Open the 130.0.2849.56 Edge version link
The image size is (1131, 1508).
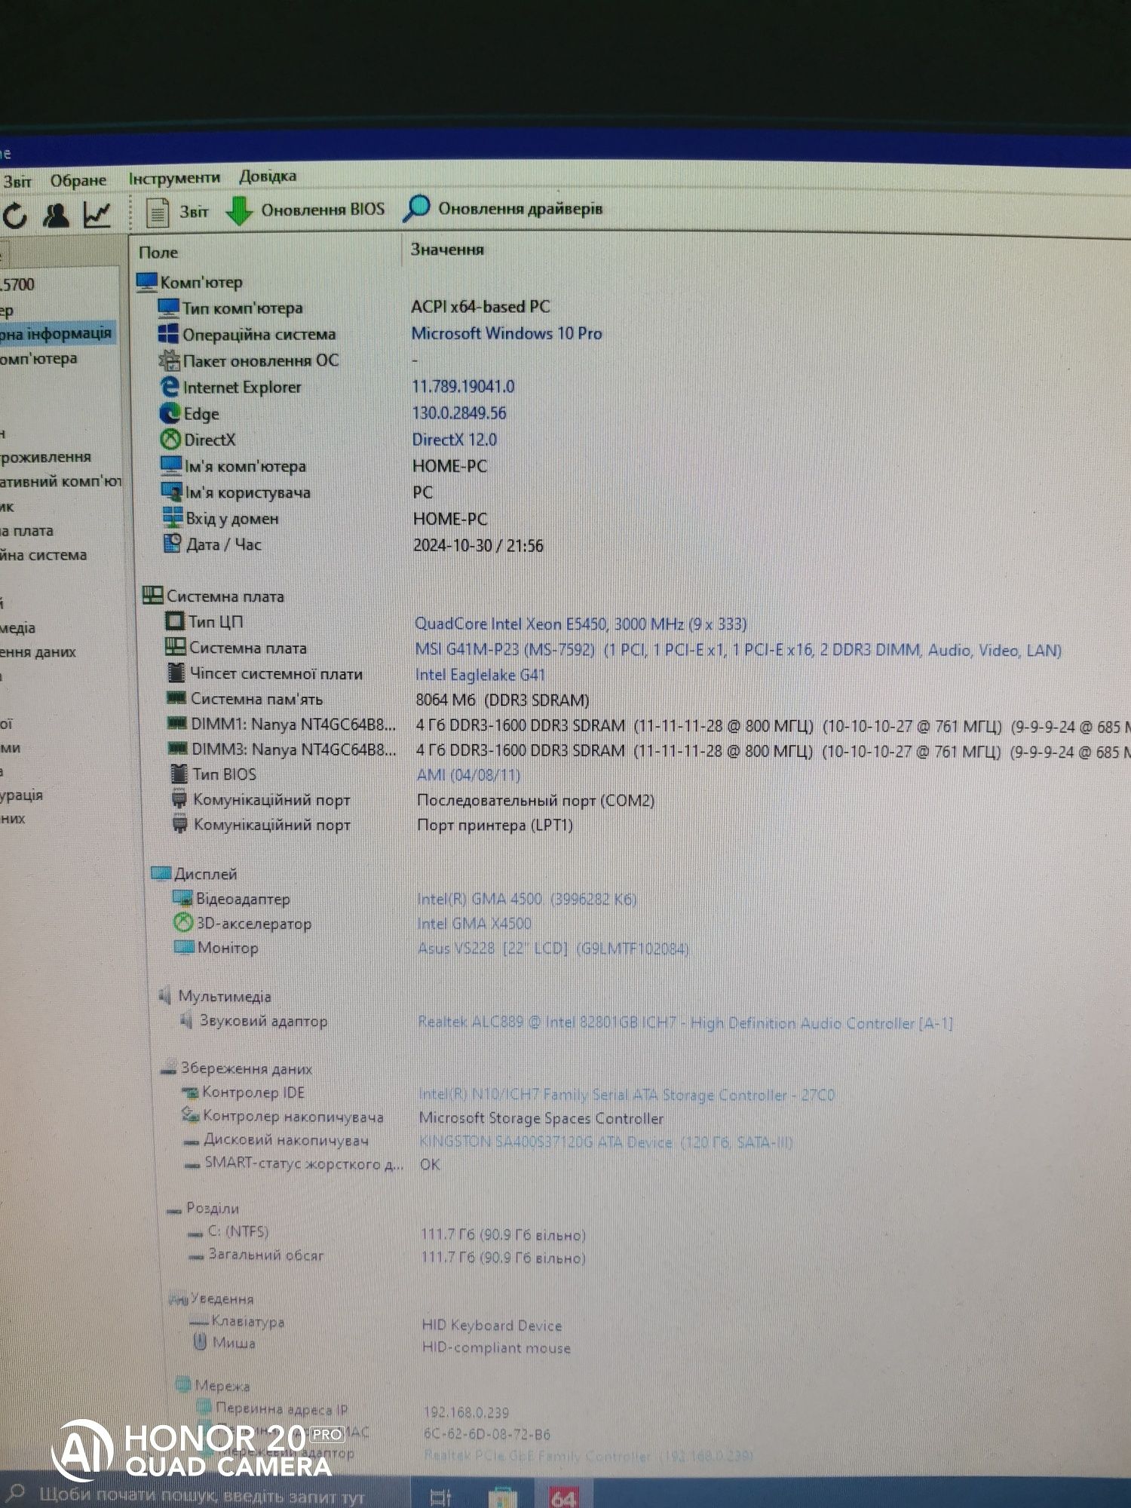459,413
